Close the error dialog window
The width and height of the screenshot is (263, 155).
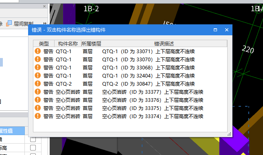click(x=227, y=30)
